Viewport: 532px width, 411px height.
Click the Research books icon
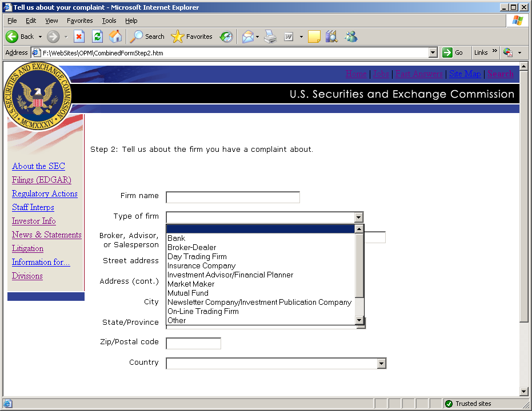[331, 37]
